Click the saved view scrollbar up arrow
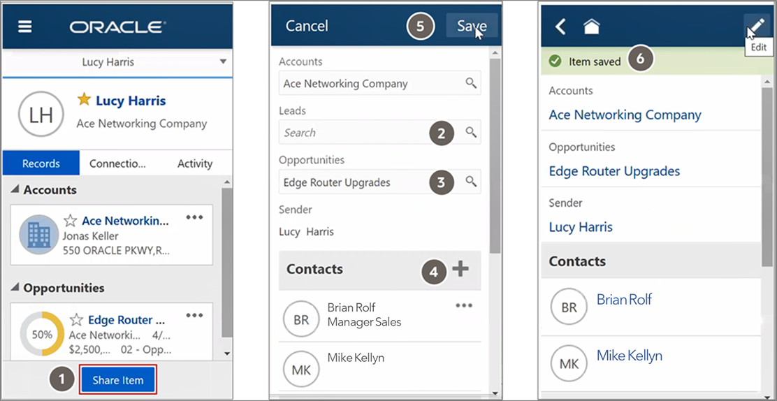This screenshot has height=401, width=777. (x=768, y=80)
